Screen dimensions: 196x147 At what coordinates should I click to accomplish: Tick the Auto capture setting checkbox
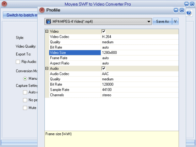tap(25, 92)
